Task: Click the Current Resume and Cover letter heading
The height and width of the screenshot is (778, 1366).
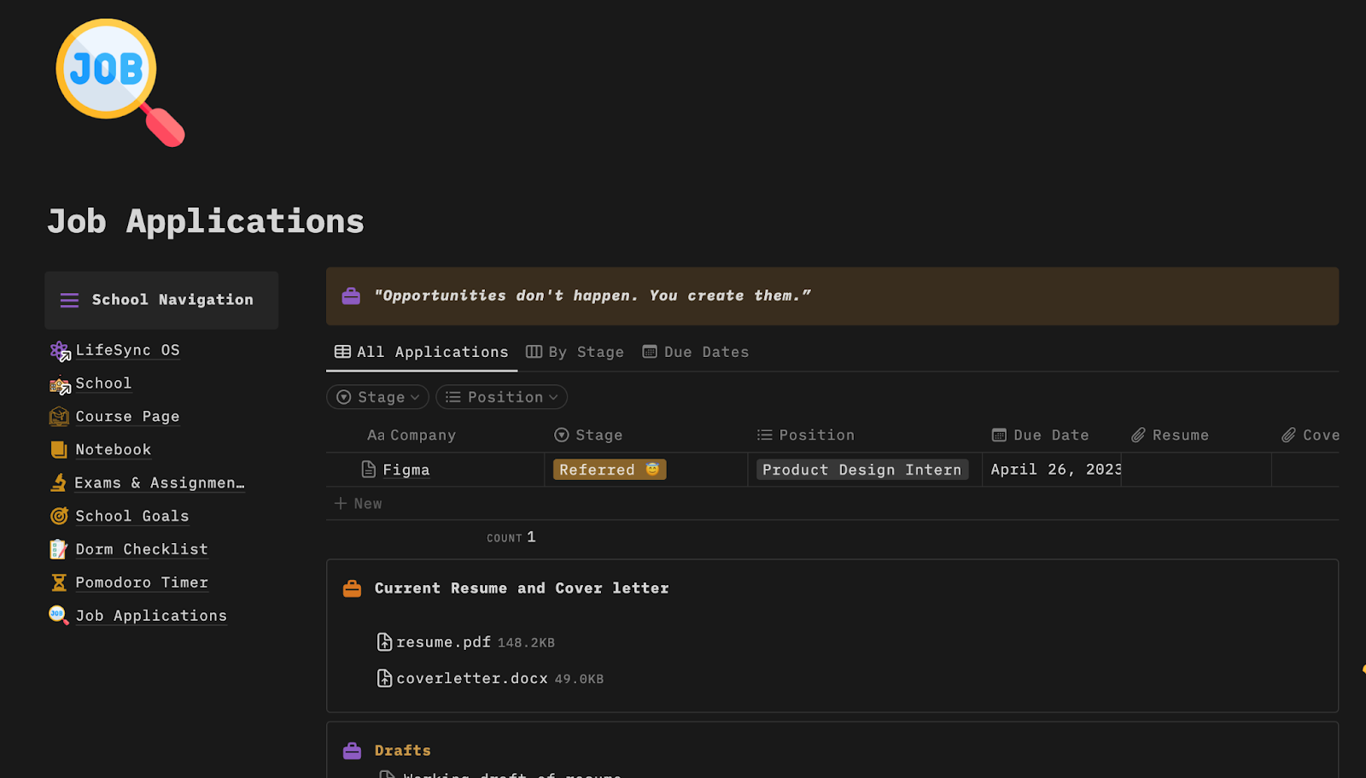Action: (x=522, y=588)
